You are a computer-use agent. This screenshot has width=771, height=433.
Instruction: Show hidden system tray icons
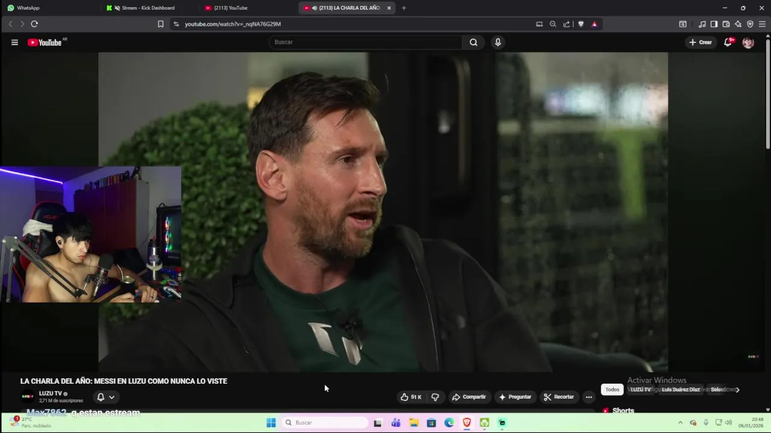(680, 423)
